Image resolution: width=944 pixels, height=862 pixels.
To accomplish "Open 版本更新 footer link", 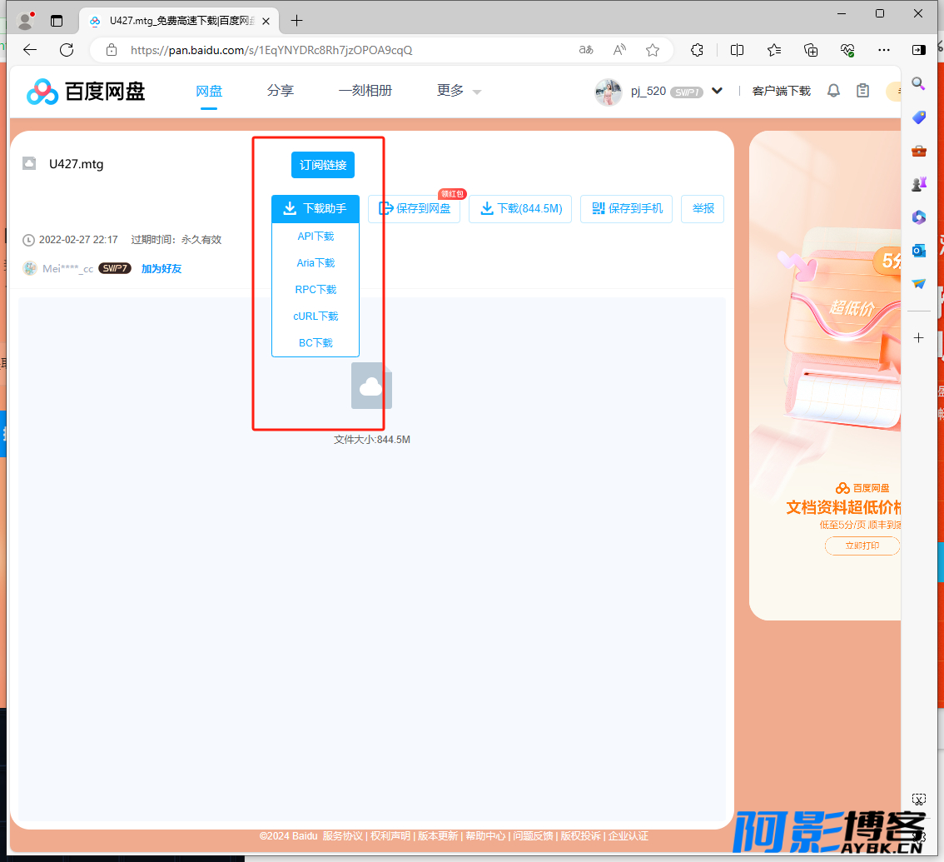I will [x=438, y=836].
